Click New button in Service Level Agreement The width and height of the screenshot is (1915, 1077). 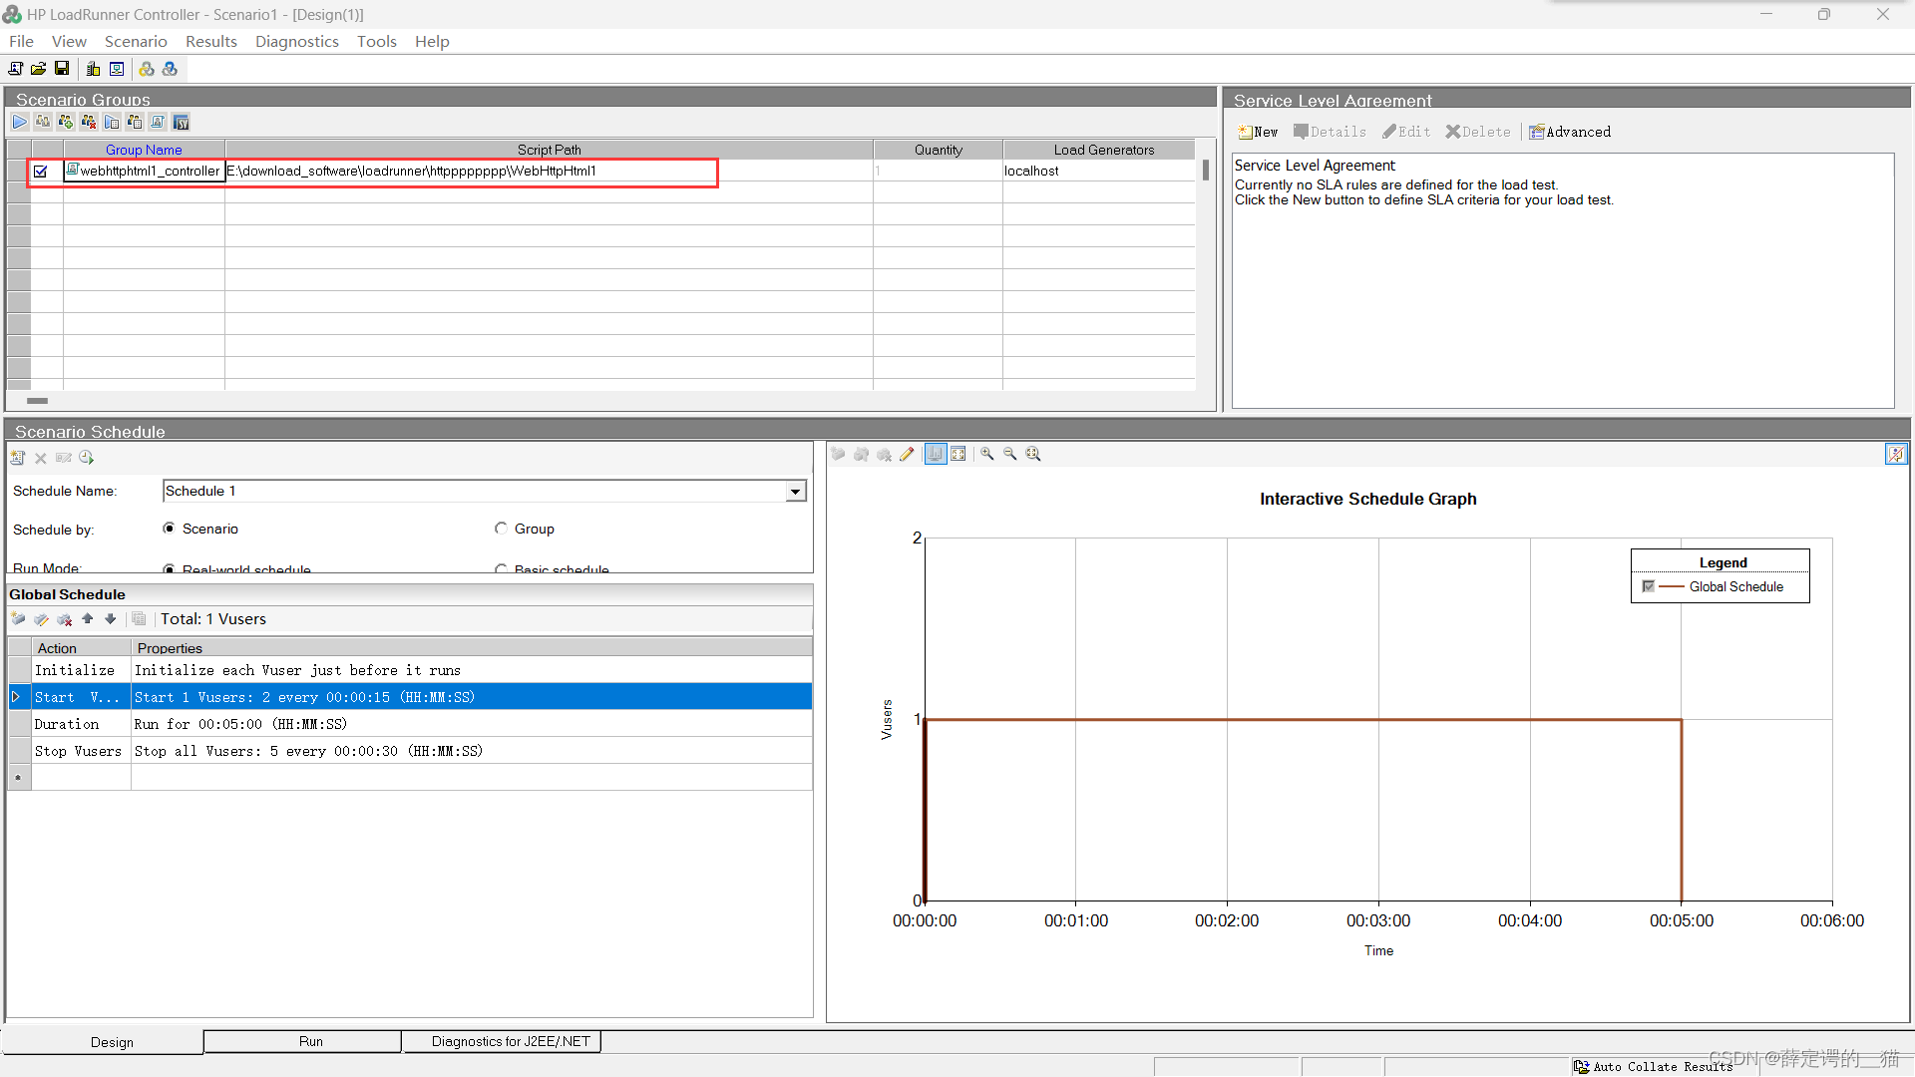(x=1258, y=132)
